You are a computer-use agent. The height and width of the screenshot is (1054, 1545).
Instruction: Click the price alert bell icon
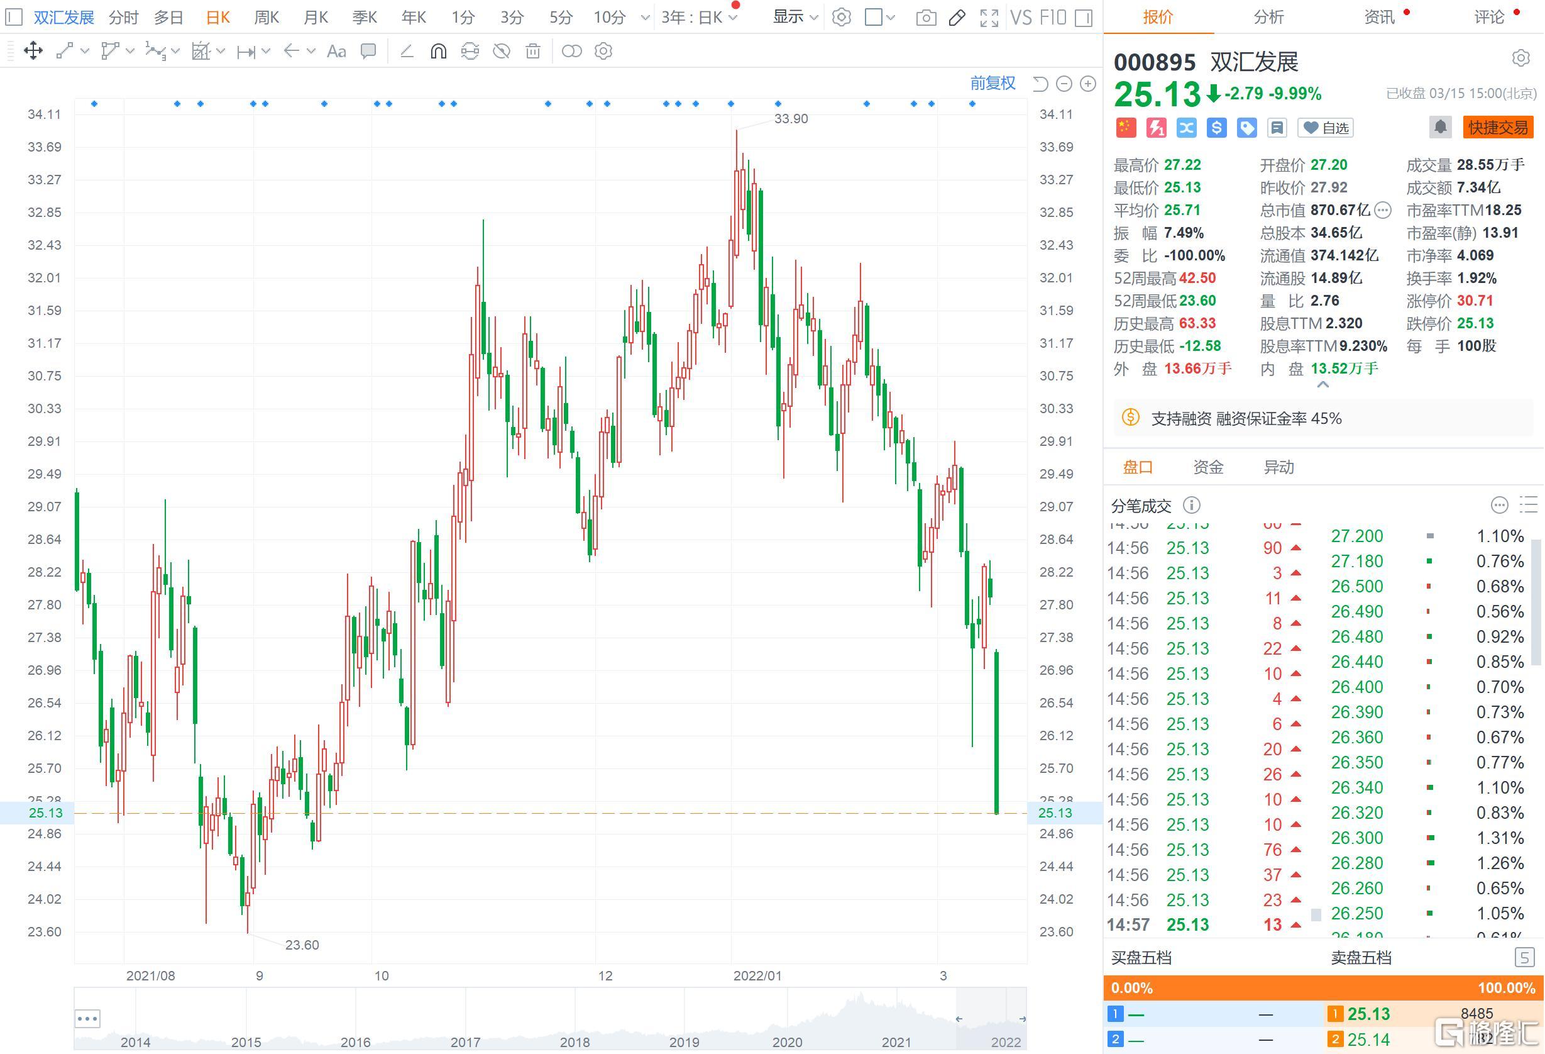[1440, 127]
